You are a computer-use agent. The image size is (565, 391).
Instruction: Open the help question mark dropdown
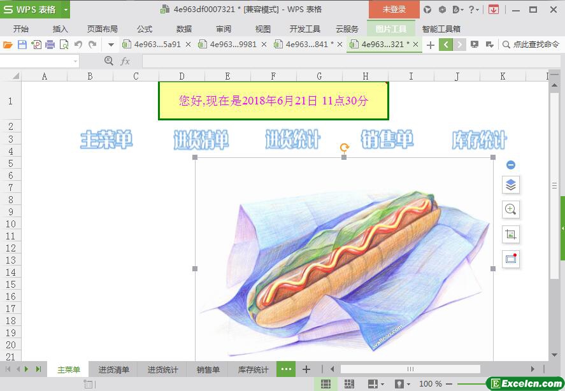(x=473, y=10)
